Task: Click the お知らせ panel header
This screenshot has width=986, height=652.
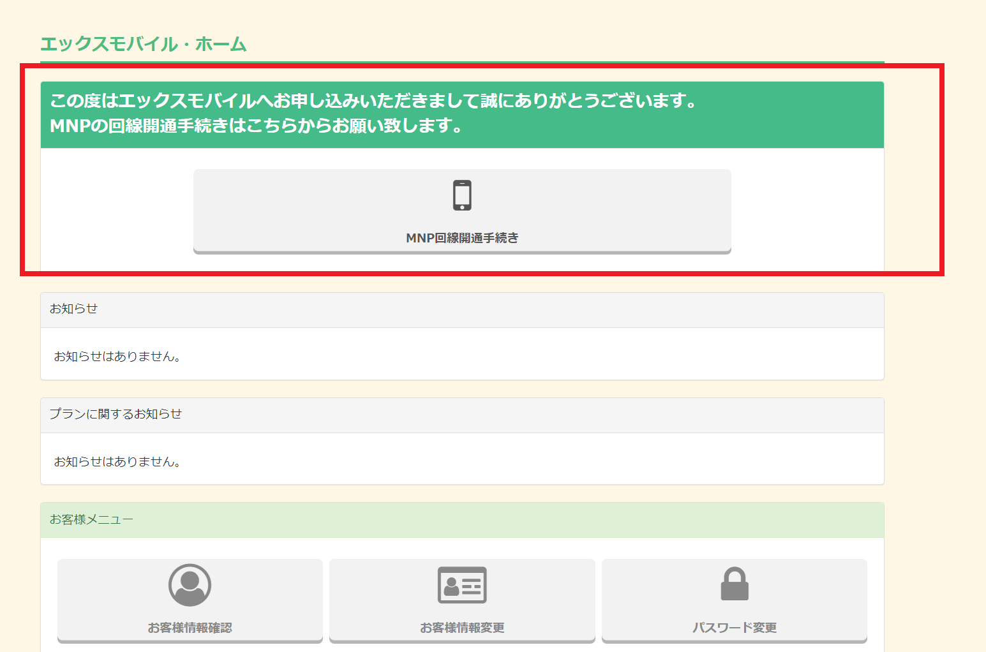Action: pyautogui.click(x=462, y=310)
